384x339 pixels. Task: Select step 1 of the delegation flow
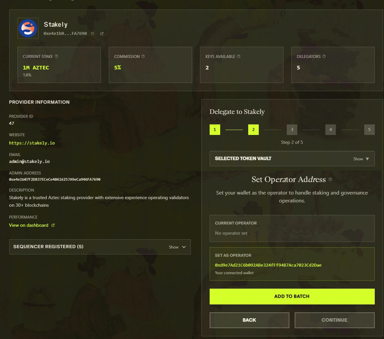(215, 129)
